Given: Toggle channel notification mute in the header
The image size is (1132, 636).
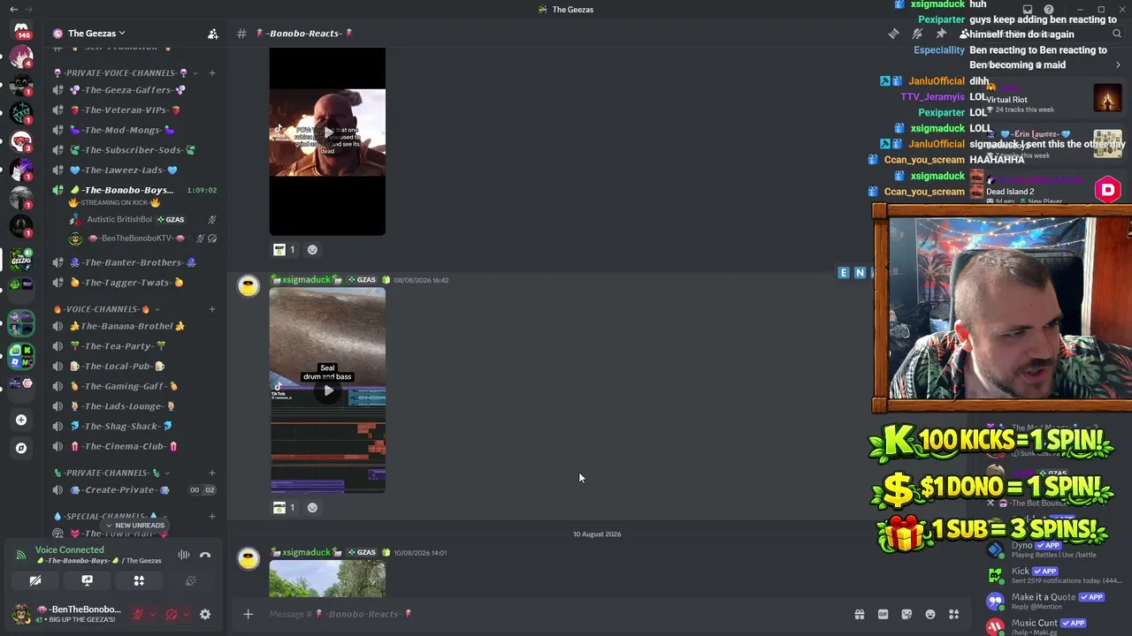Looking at the screenshot, I should click(x=917, y=34).
